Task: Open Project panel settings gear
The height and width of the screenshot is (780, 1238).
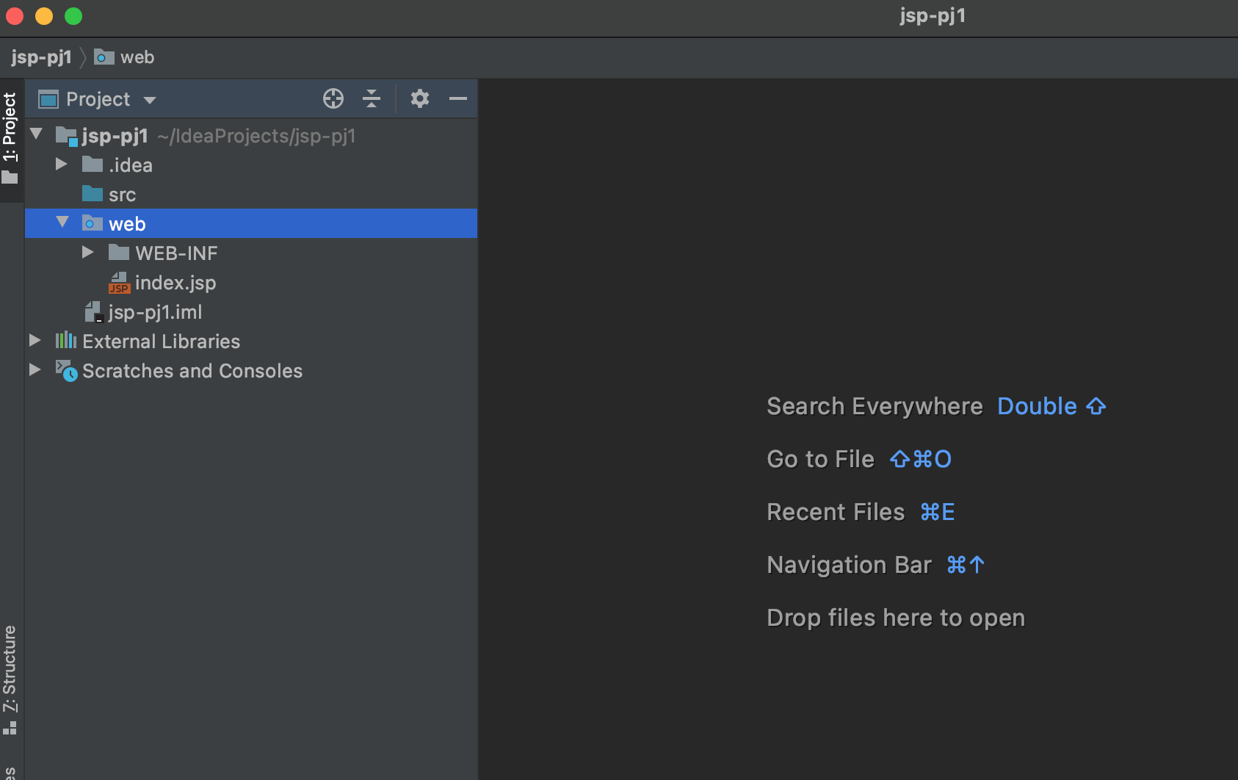Action: coord(420,98)
